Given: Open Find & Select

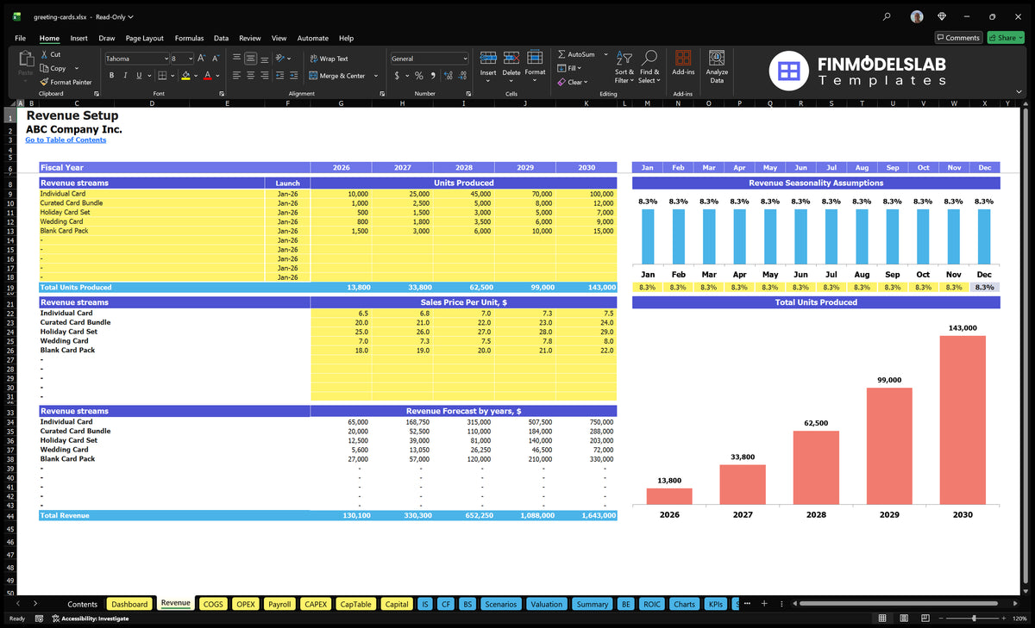Looking at the screenshot, I should [x=649, y=66].
